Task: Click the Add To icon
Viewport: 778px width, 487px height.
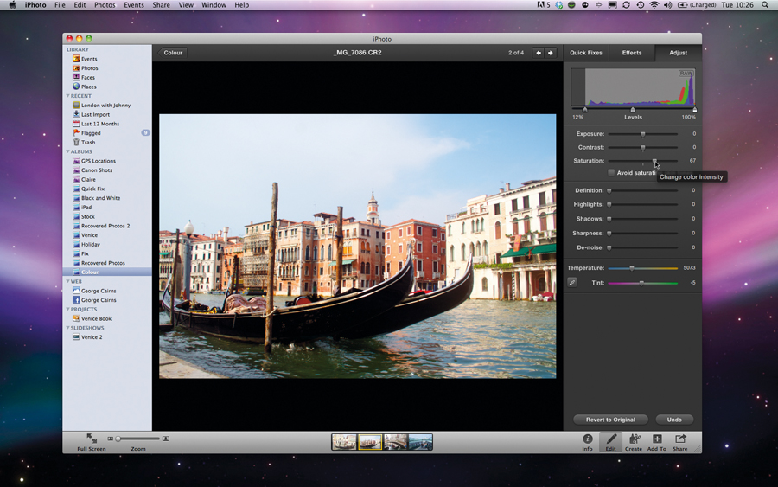Action: pyautogui.click(x=657, y=439)
